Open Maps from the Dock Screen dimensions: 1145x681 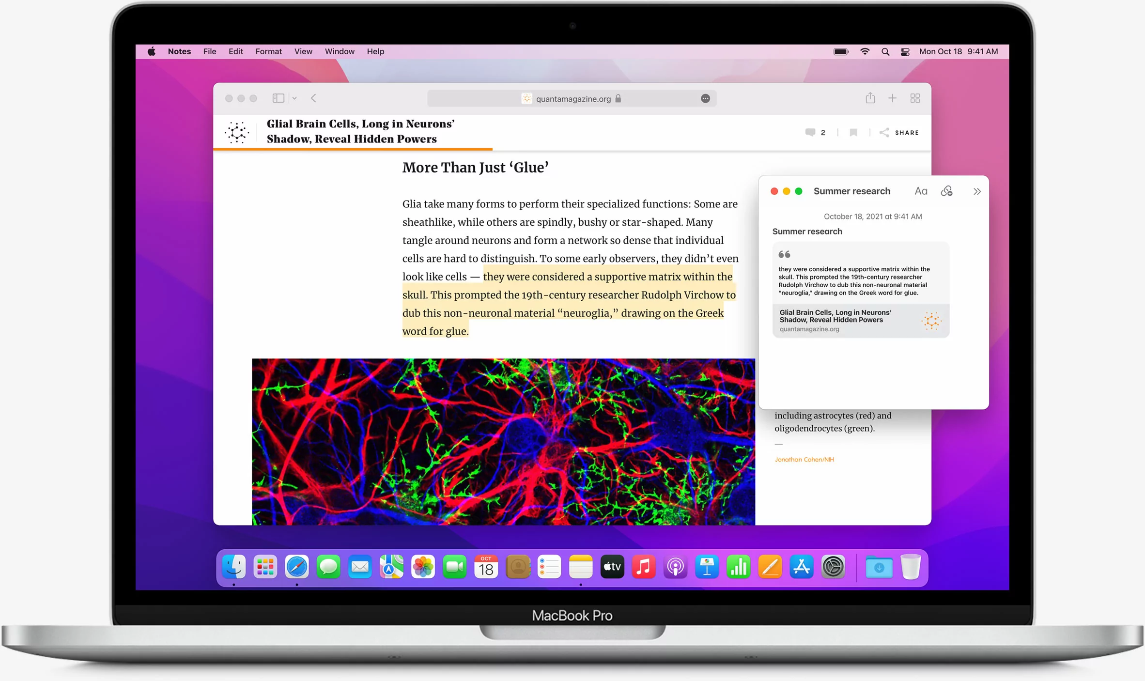pos(391,567)
